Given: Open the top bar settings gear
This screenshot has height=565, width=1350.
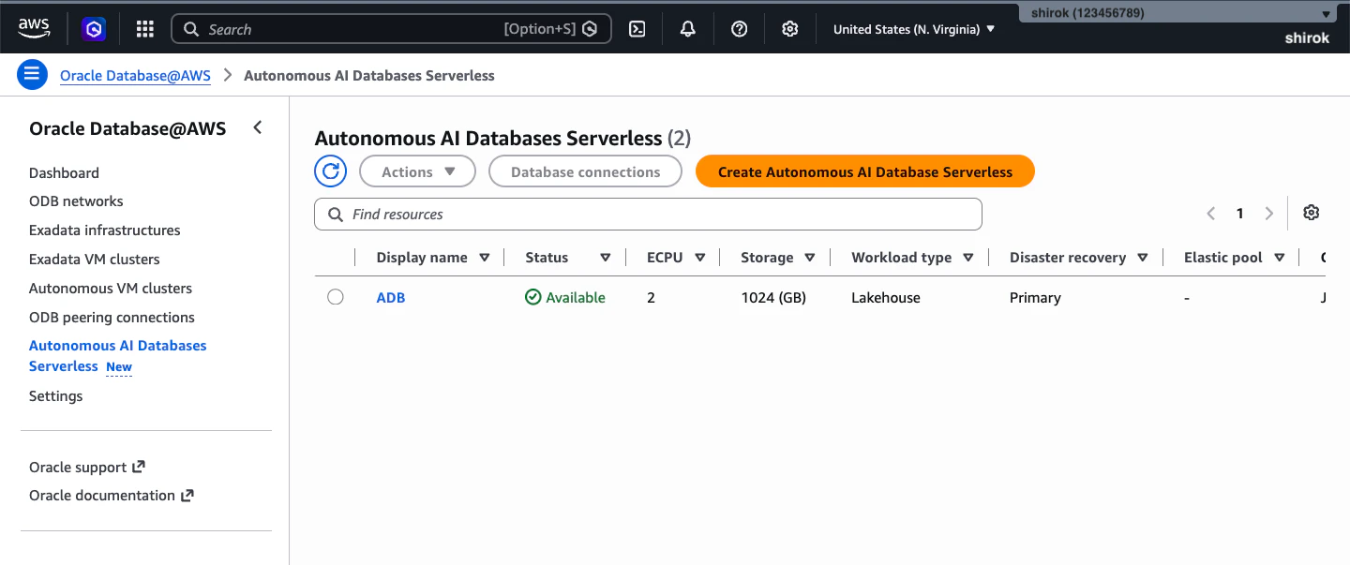Looking at the screenshot, I should tap(790, 29).
